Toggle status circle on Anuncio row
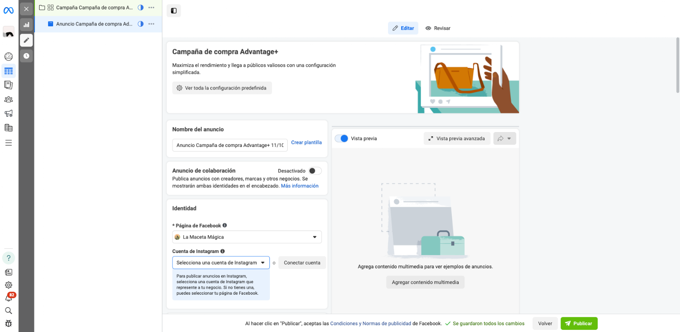Screen dimensions: 680x332 click(141, 24)
